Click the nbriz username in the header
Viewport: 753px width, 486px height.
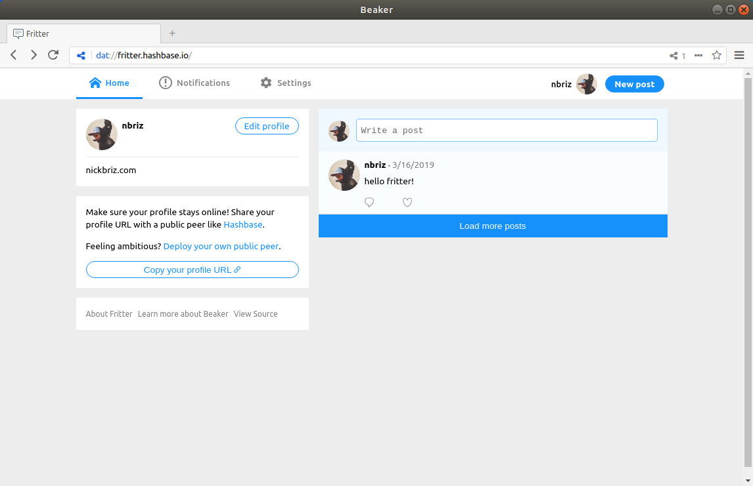(x=561, y=85)
